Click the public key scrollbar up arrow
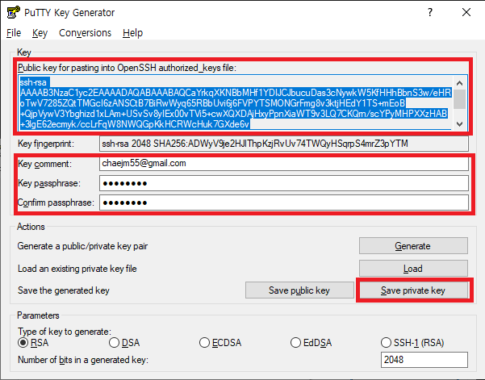 coord(460,83)
